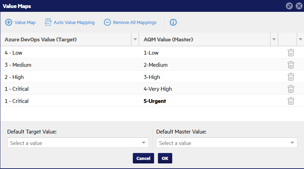Open the information icon in toolbar
304x169 pixels.
(173, 23)
